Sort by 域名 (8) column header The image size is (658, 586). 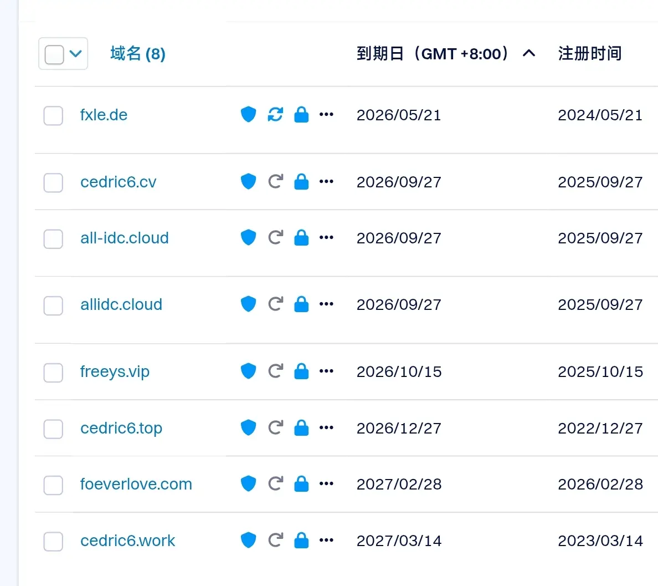click(138, 54)
